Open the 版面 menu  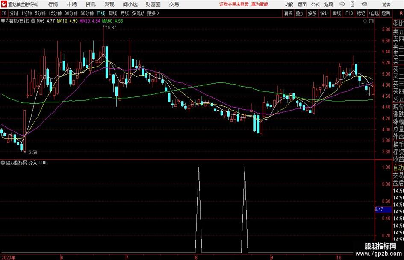[x=302, y=4]
